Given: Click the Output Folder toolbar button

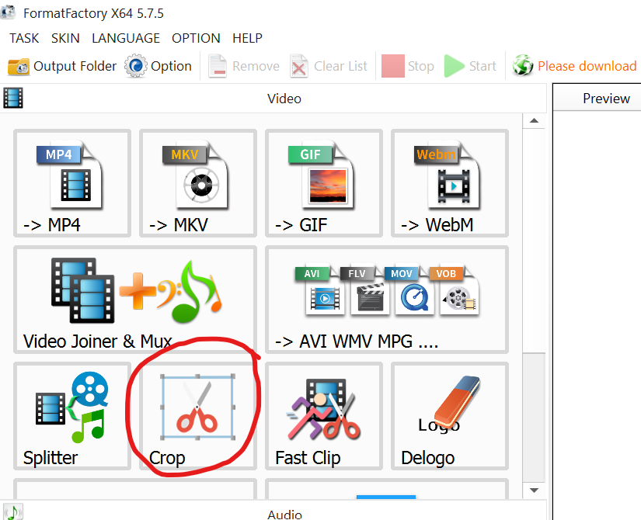Looking at the screenshot, I should [x=62, y=66].
